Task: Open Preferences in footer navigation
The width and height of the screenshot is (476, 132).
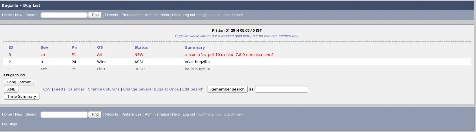Action: click(131, 114)
